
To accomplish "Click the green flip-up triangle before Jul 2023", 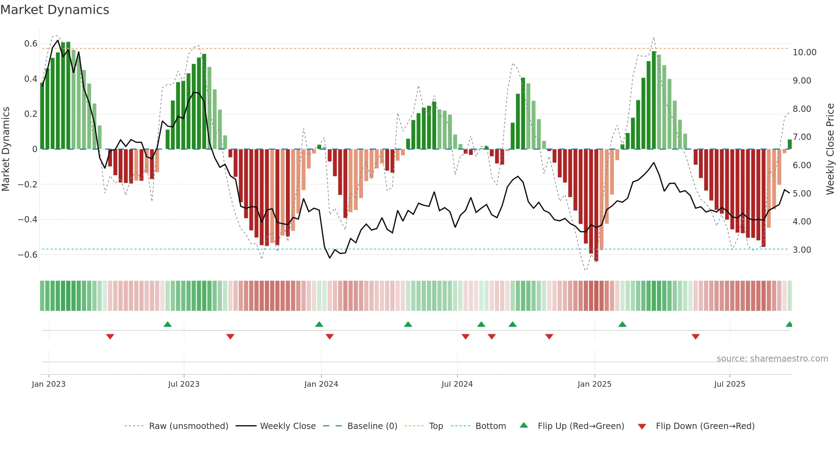I will [168, 324].
